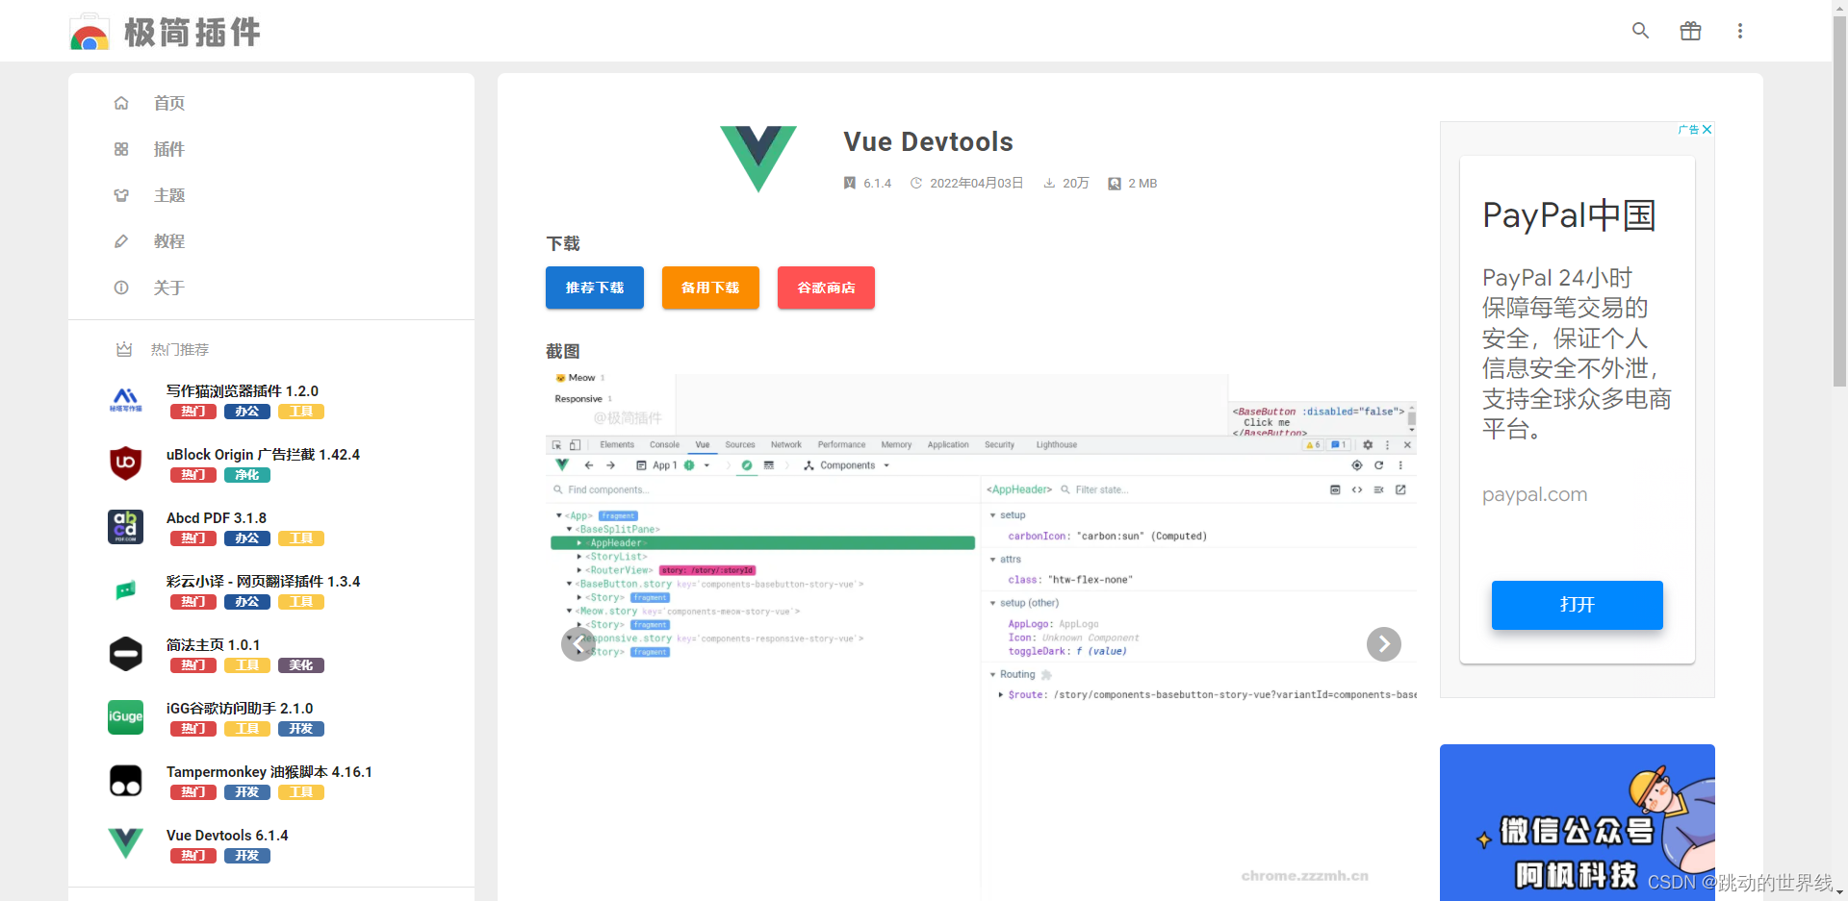Click 办公 tag under Abcd PDF
The width and height of the screenshot is (1848, 901).
(x=247, y=538)
